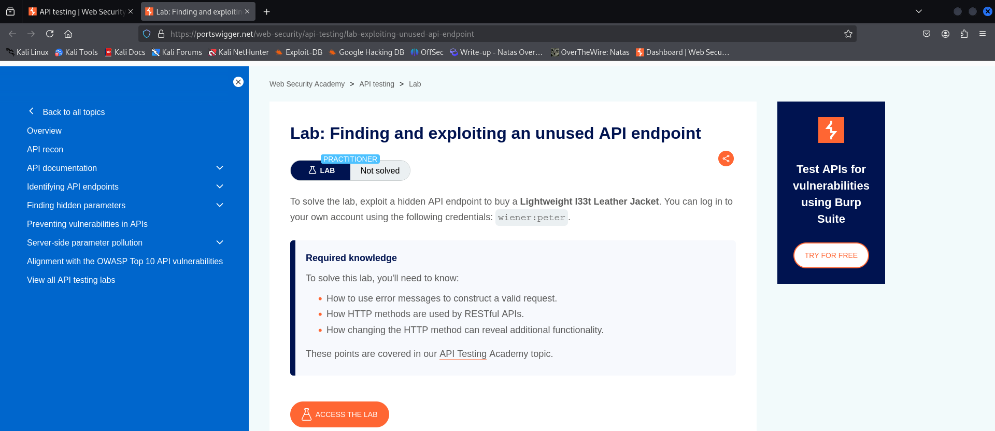Click the orange share icon
Viewport: 995px width, 431px height.
click(x=726, y=159)
